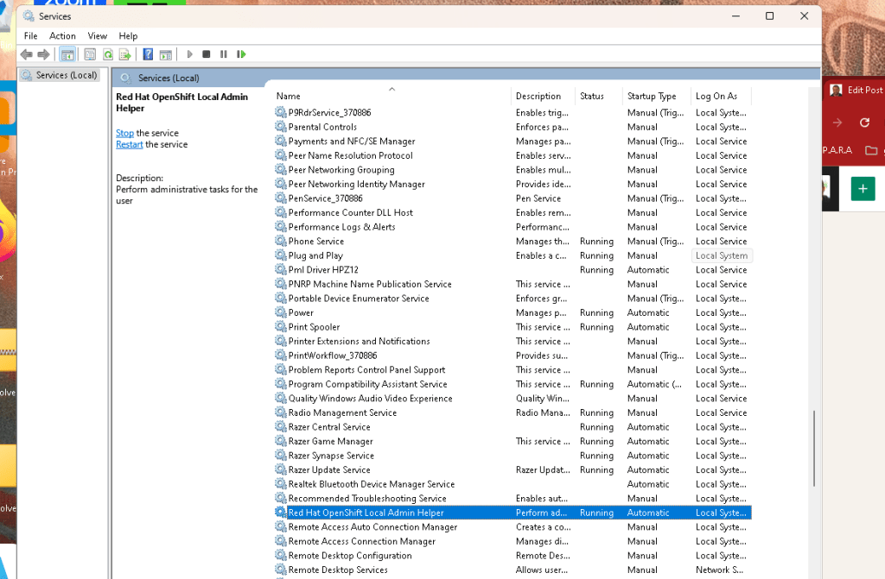Image resolution: width=885 pixels, height=579 pixels.
Task: Click gear icon of Radio Management Service
Action: point(281,412)
